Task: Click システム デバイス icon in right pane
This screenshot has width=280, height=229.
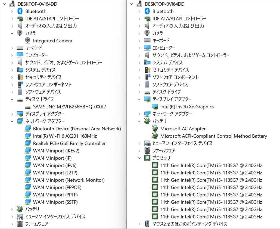Action: point(147,62)
